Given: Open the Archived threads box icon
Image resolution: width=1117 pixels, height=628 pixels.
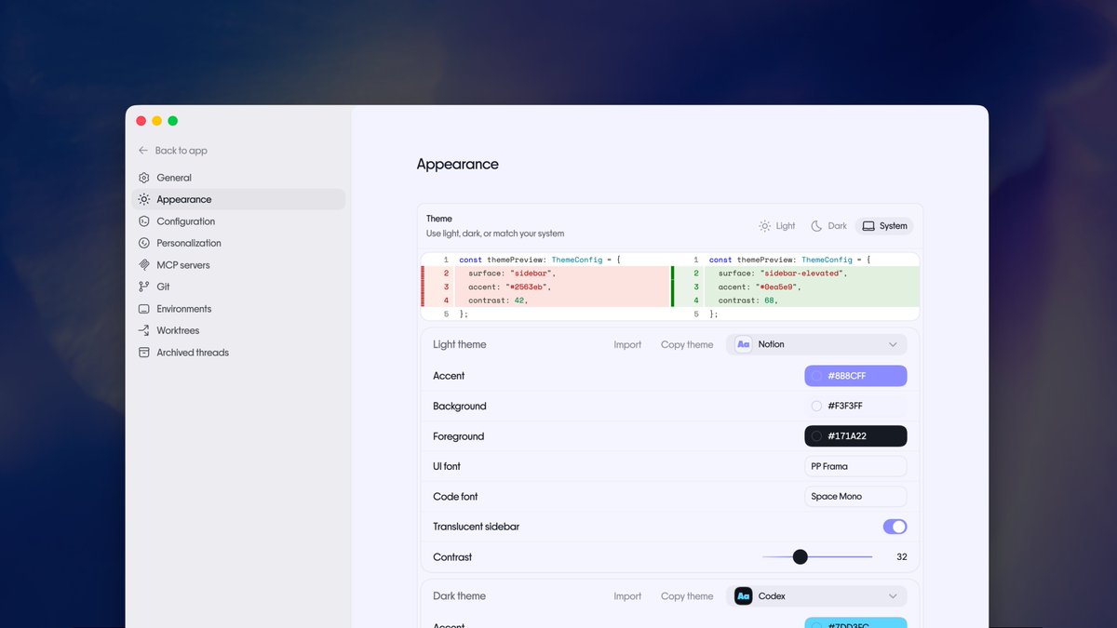Looking at the screenshot, I should coord(144,352).
